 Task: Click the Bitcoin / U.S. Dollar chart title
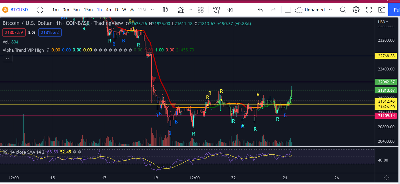pos(27,23)
